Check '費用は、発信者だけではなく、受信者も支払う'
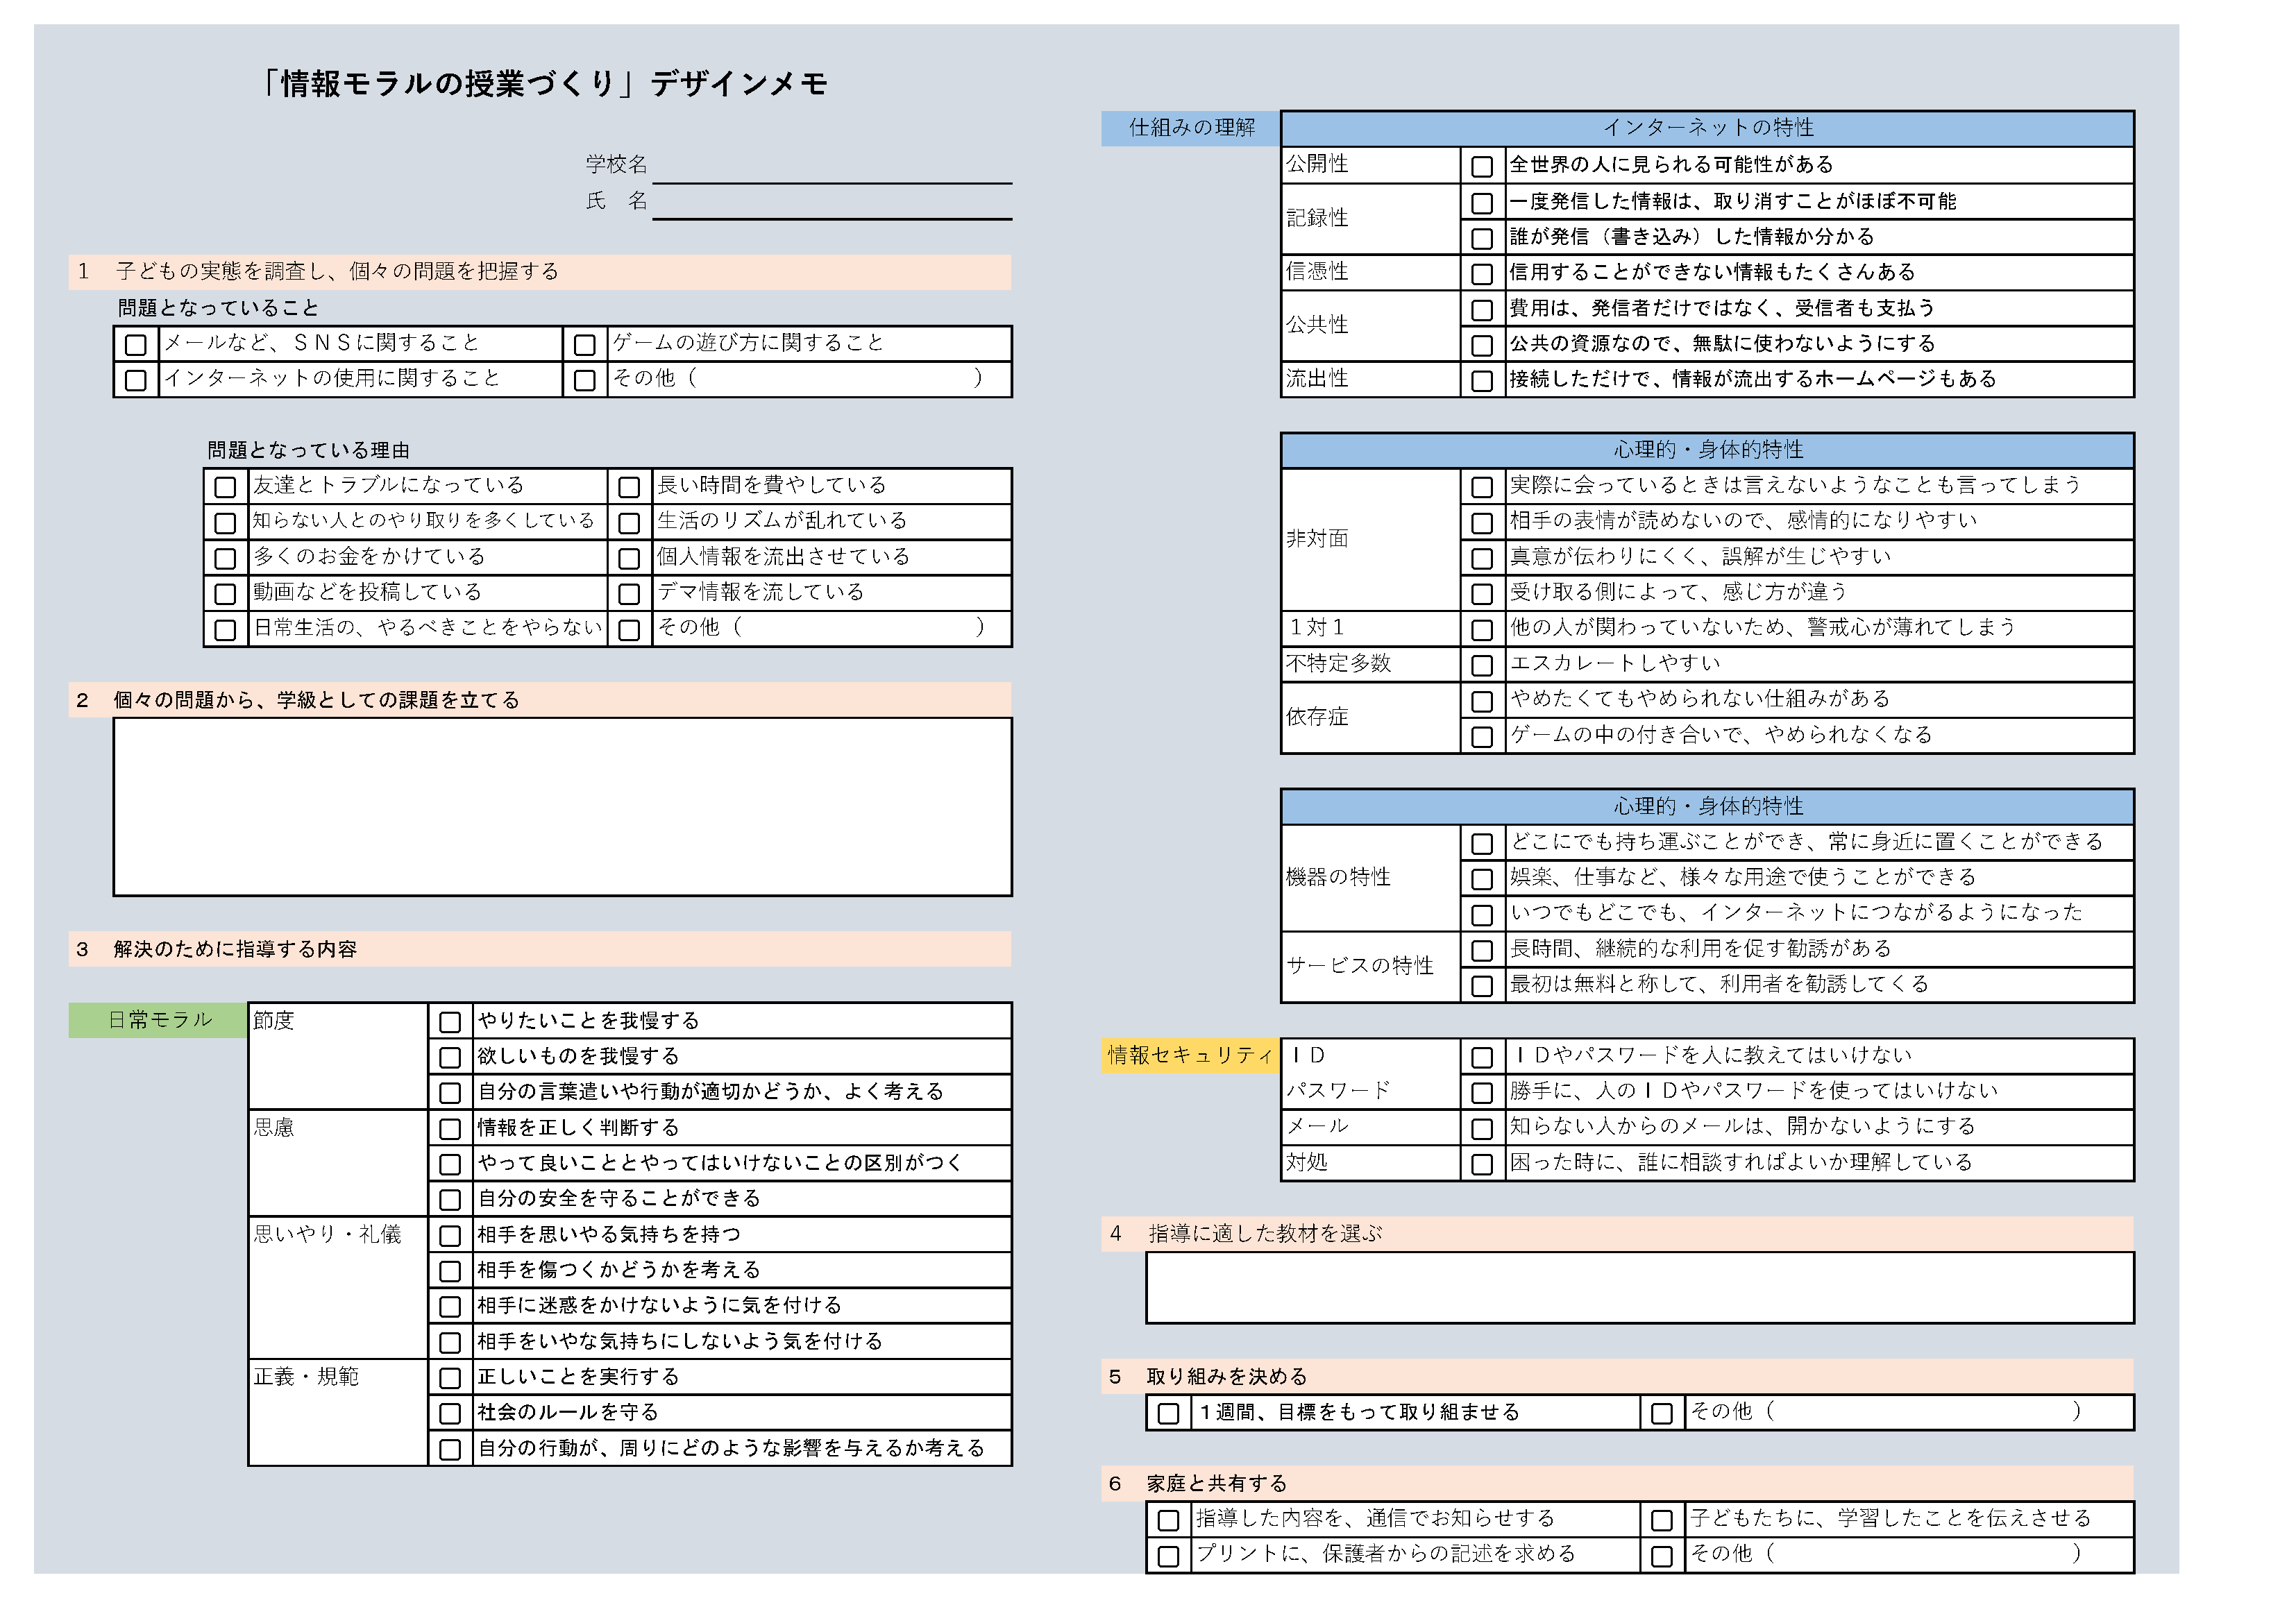This screenshot has height=1623, width=2296. (x=1483, y=310)
